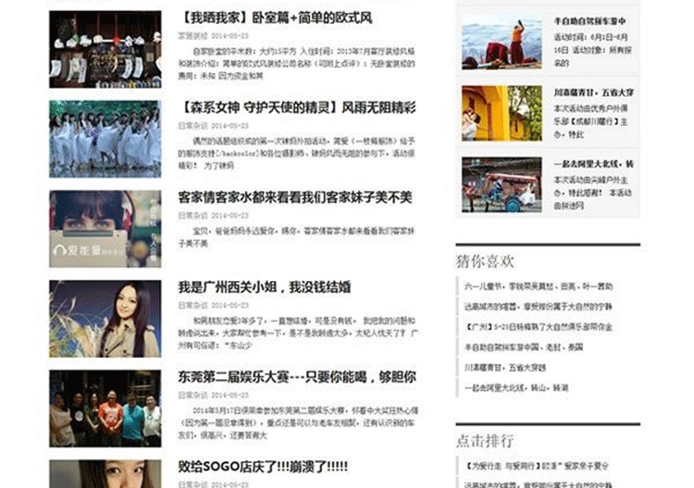The image size is (694, 488).
Task: Click sidebar thumbnail of couple by yellow wall
Action: click(x=502, y=114)
